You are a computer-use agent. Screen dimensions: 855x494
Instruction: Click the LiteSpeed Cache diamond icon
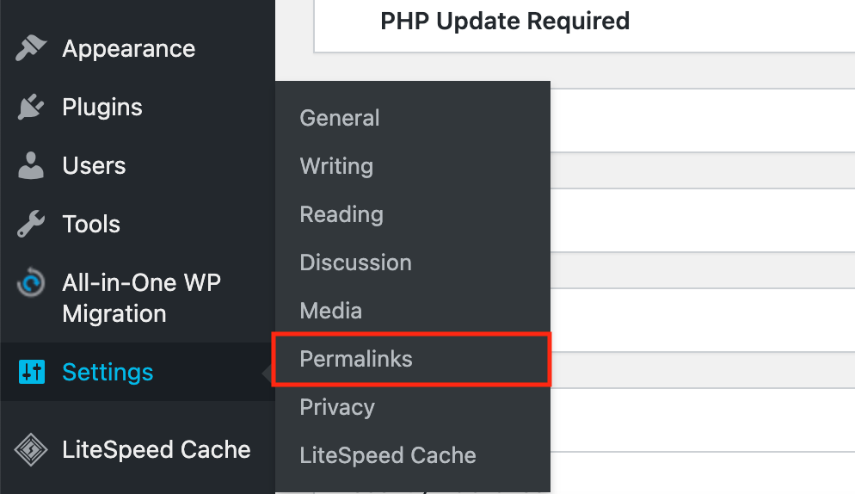[x=31, y=449]
